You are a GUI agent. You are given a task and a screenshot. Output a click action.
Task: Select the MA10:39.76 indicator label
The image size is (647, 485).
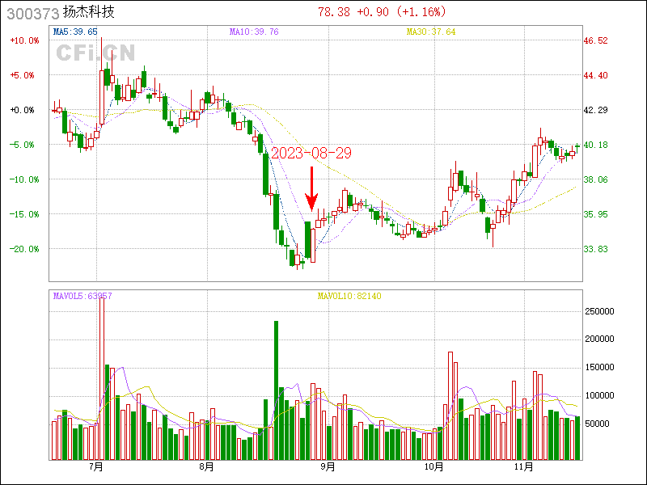254,32
